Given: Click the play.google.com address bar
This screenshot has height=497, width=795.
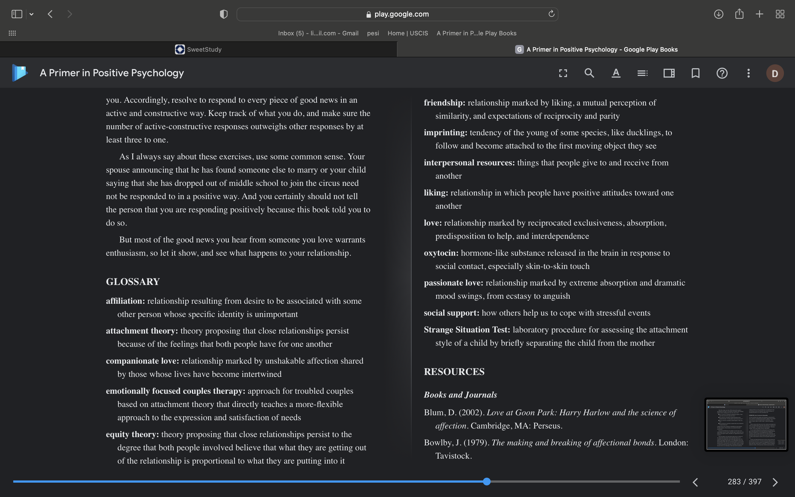Looking at the screenshot, I should (x=397, y=14).
